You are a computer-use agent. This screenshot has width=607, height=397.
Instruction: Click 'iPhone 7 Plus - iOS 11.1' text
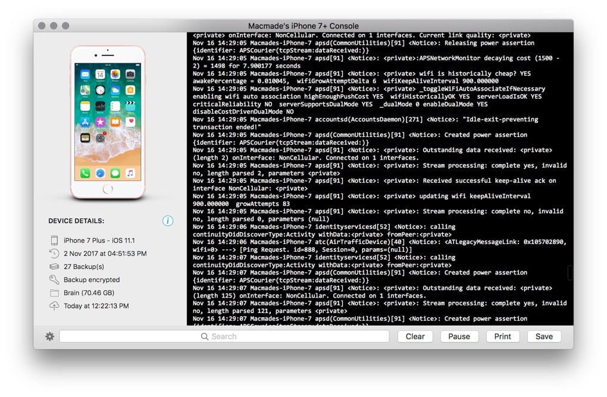(x=99, y=240)
